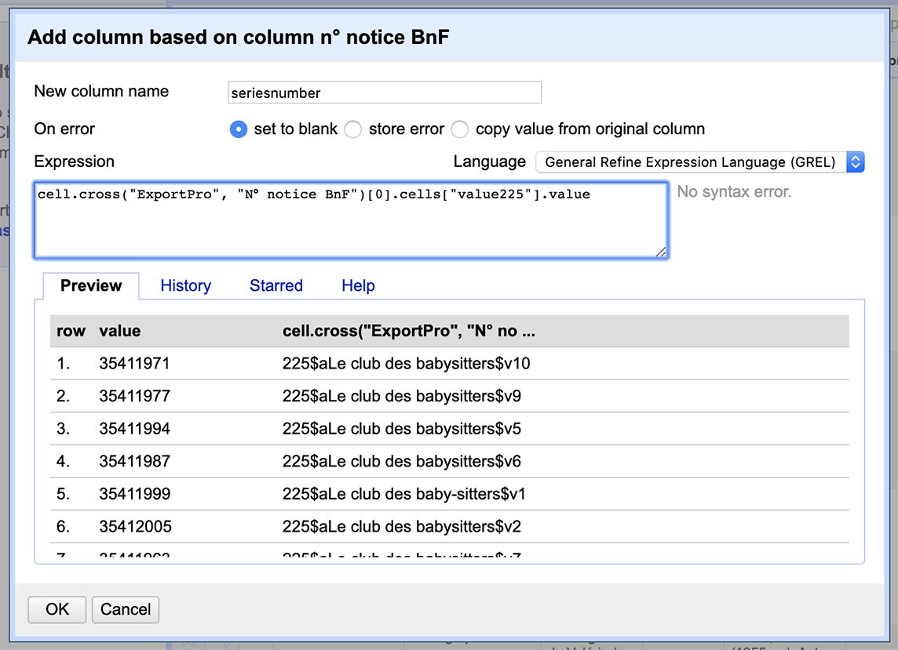Viewport: 898px width, 650px height.
Task: Click the result for row 5 baby-sitters$v1
Action: click(x=403, y=494)
